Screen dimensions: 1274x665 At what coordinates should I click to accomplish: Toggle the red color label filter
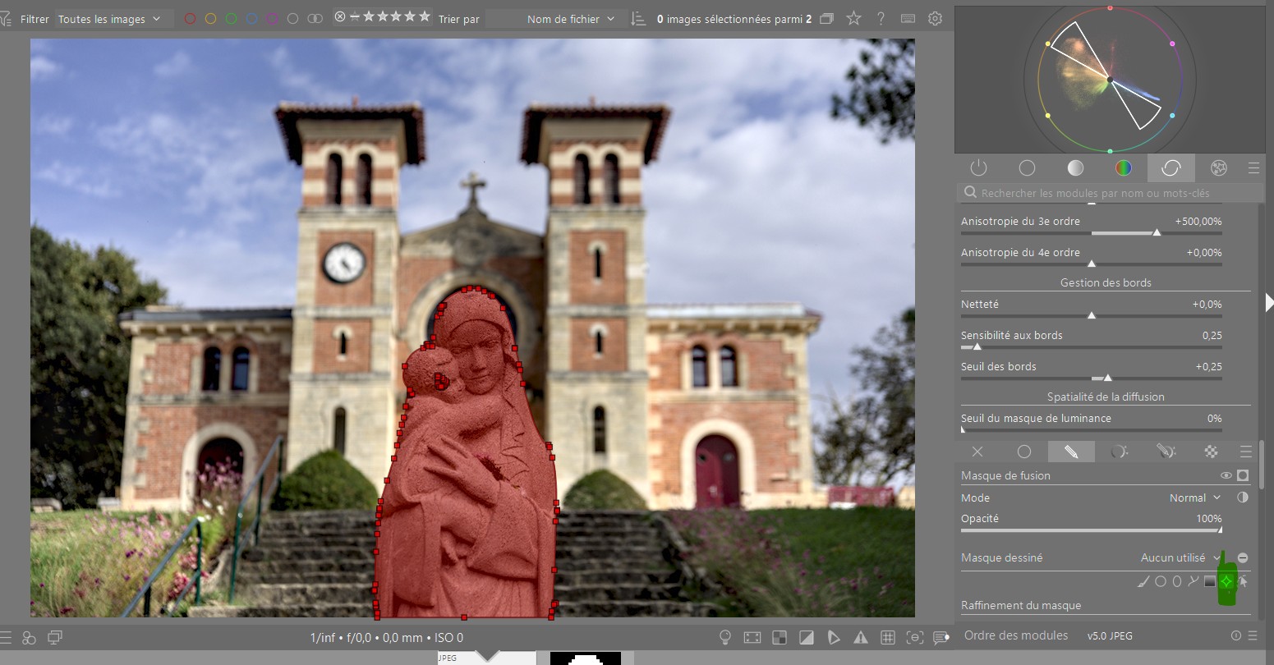point(191,18)
